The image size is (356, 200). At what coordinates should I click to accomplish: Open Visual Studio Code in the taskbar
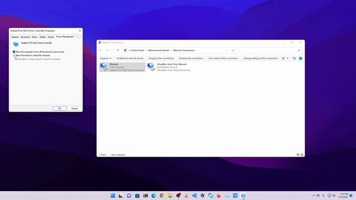pyautogui.click(x=194, y=196)
